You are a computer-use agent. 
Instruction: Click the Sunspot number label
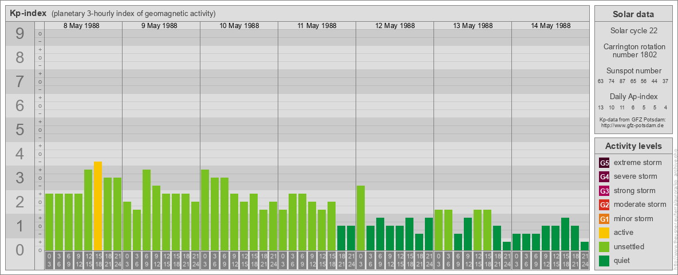634,70
